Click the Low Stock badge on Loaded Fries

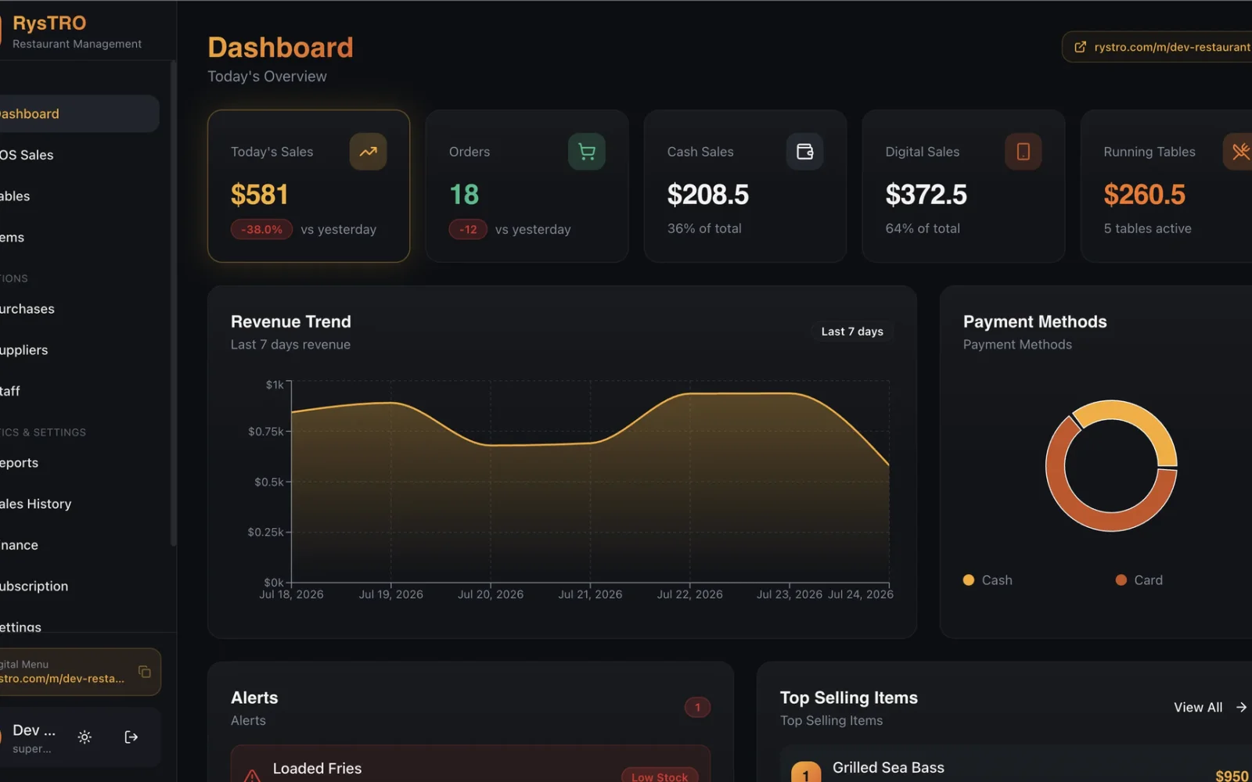click(x=660, y=776)
